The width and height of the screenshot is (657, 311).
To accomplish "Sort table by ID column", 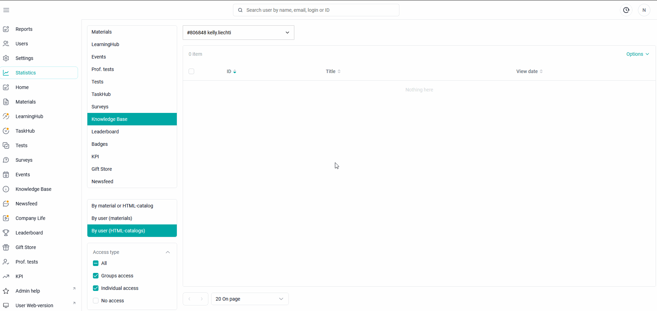I will [x=232, y=71].
